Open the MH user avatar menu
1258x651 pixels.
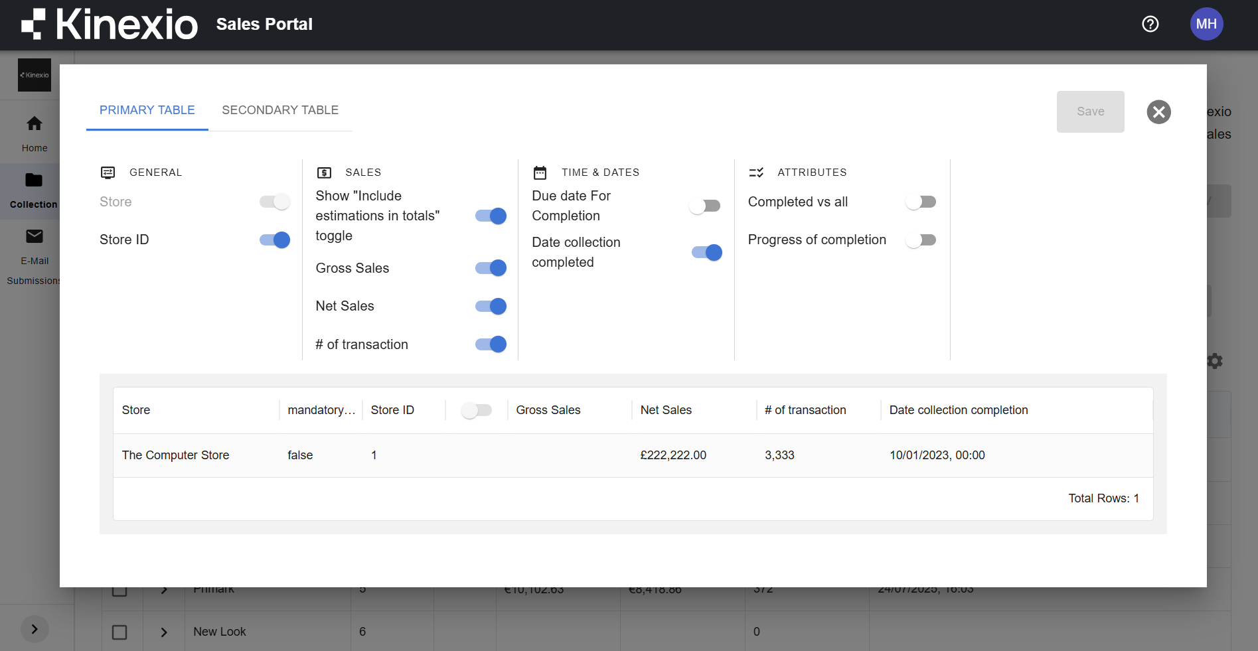pos(1206,25)
